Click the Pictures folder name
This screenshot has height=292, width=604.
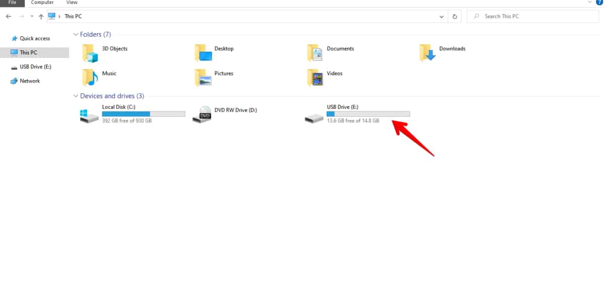coord(224,74)
